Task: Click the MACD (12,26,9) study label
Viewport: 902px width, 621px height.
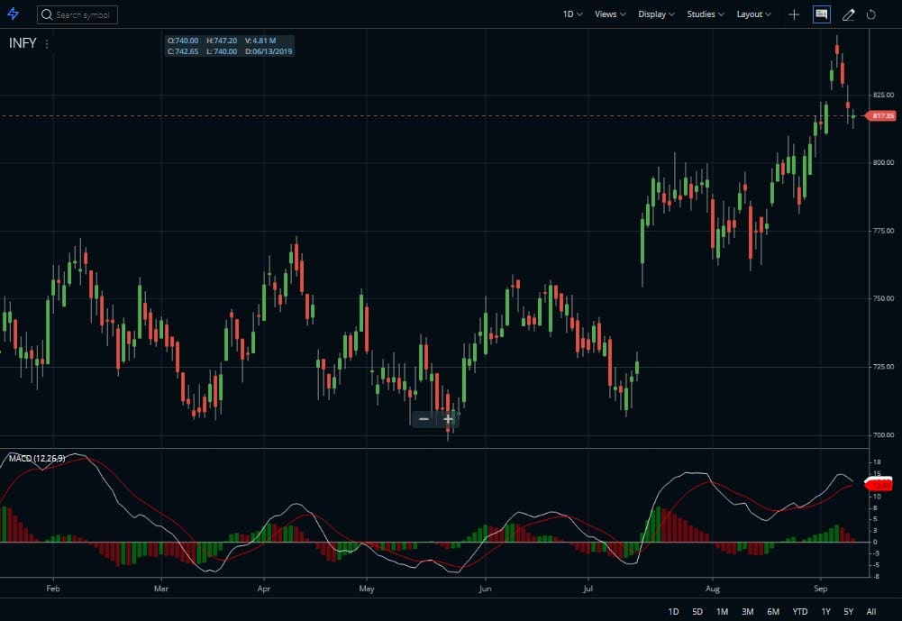Action: coord(37,458)
